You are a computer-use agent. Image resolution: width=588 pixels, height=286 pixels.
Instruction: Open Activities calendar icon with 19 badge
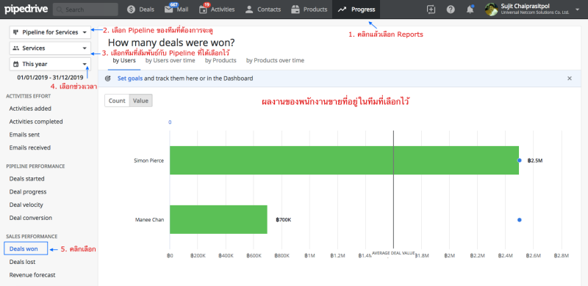pos(203,10)
